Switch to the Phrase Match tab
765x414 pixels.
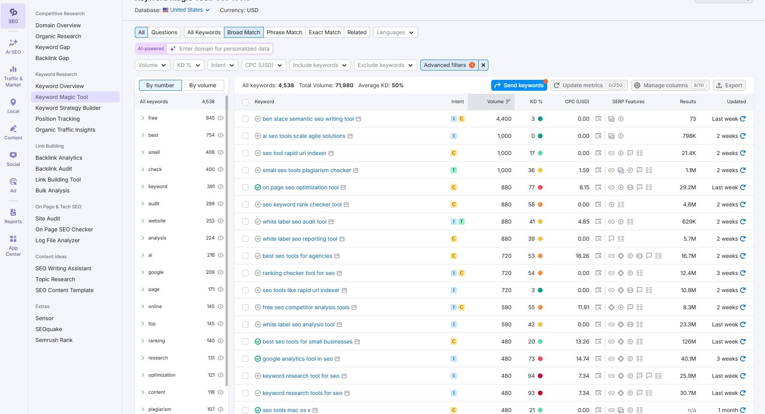pos(284,32)
